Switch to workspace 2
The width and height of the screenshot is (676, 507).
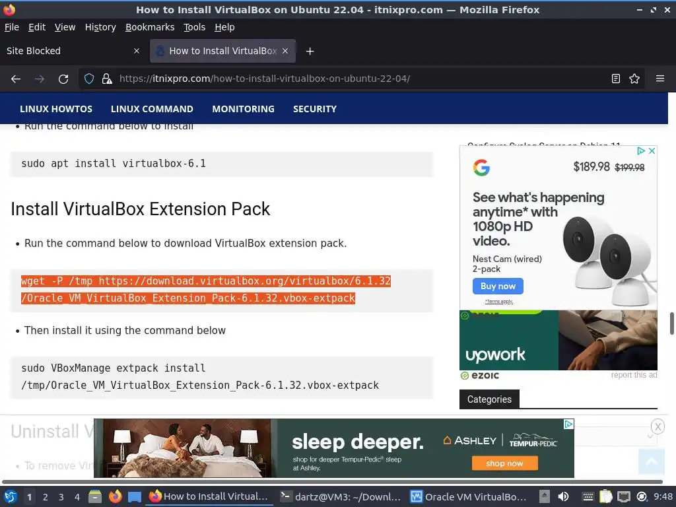46,497
